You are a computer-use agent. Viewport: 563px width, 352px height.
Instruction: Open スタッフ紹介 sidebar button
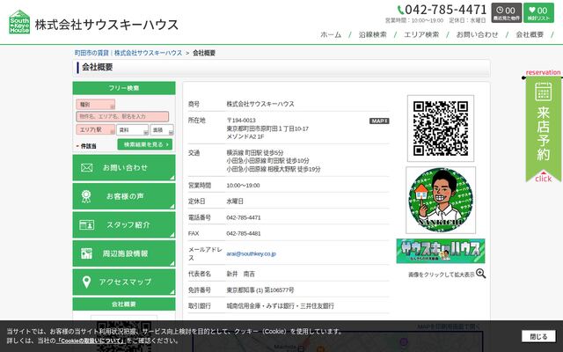124,225
